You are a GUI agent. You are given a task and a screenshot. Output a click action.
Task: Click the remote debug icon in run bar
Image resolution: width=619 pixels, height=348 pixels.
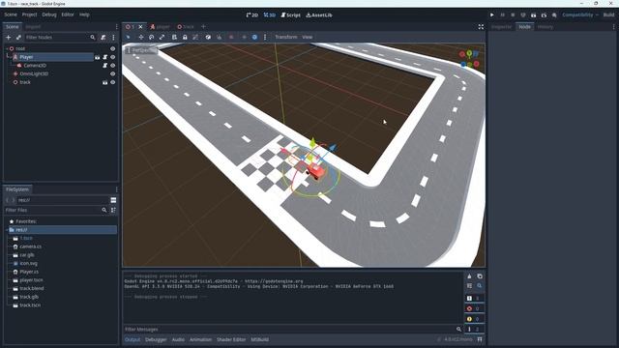tap(523, 15)
